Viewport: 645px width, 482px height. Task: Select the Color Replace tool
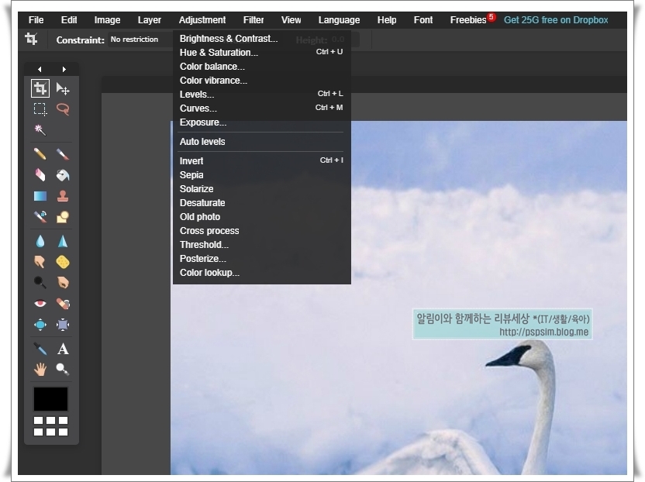[x=40, y=216]
